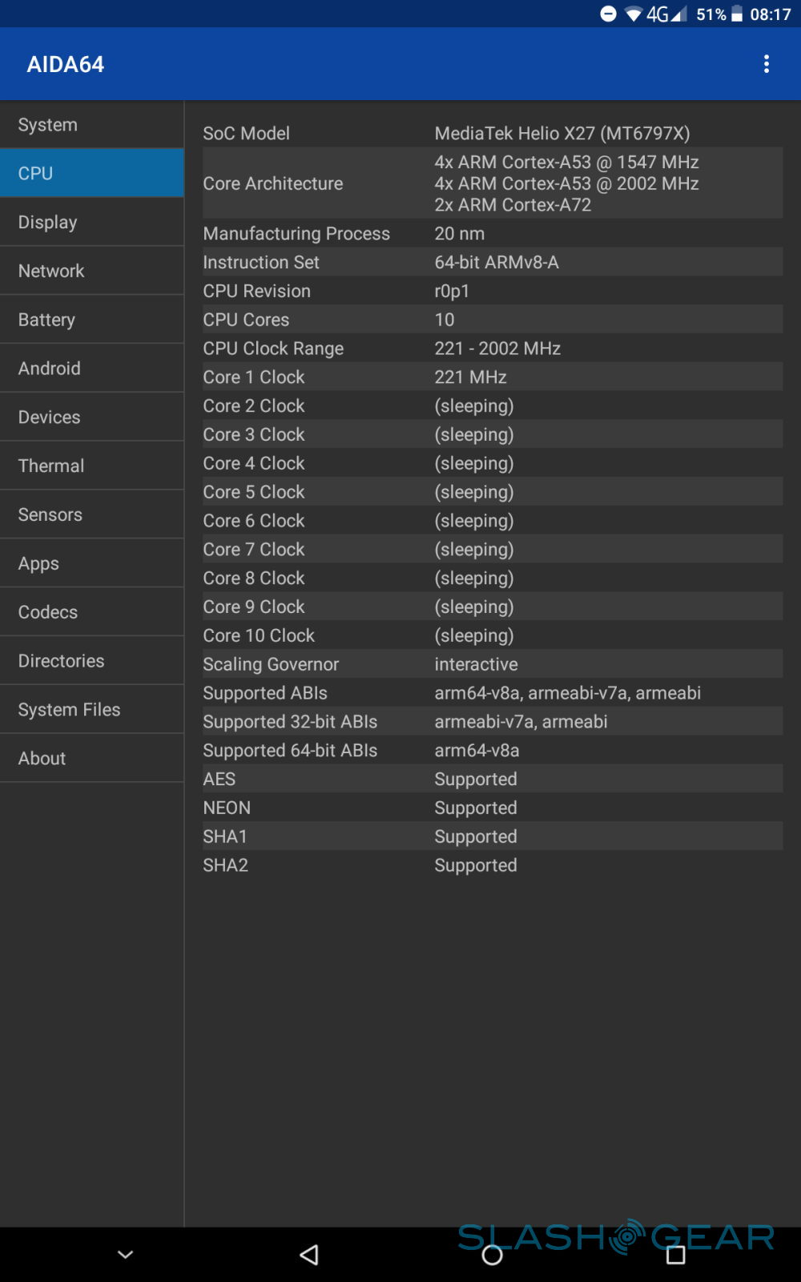Tap the AIDA64 app title

pyautogui.click(x=66, y=64)
